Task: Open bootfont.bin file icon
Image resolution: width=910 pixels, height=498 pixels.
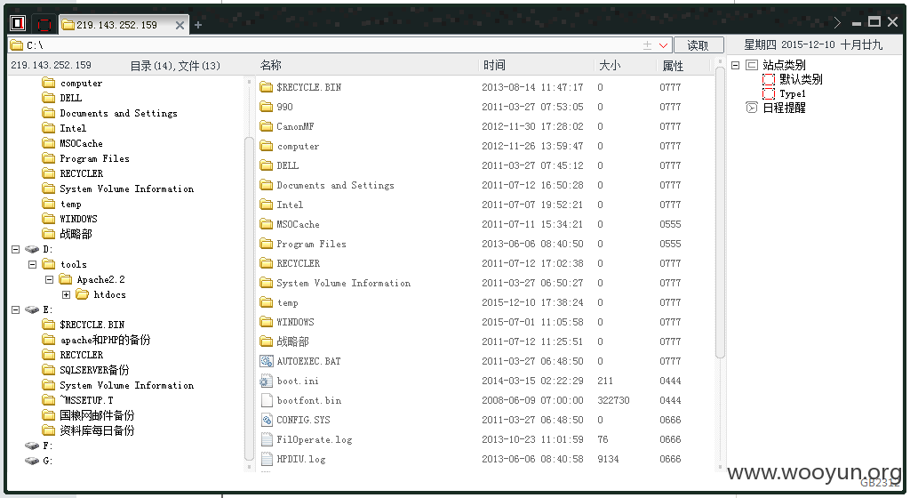Action: (x=267, y=400)
